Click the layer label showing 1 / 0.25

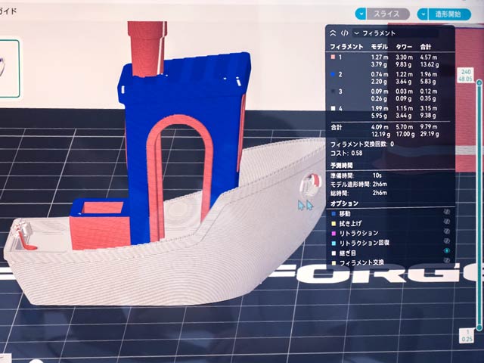click(x=467, y=336)
